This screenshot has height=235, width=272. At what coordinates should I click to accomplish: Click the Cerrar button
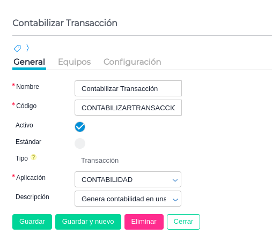pyautogui.click(x=183, y=222)
